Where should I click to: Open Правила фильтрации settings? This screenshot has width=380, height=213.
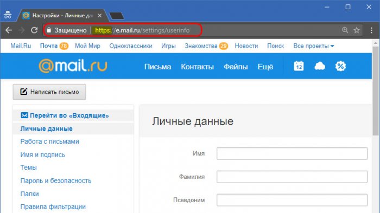[53, 206]
